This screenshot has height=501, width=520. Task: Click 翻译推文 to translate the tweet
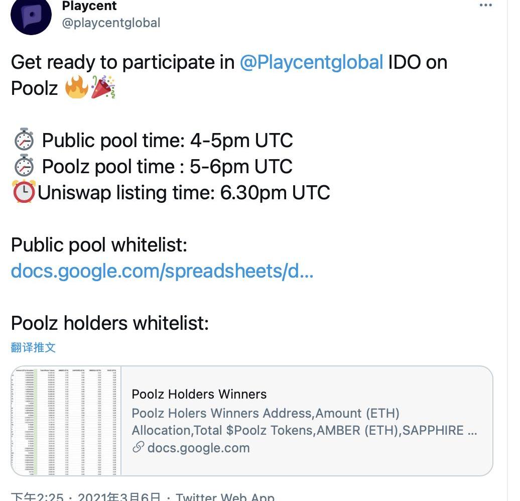click(x=33, y=347)
